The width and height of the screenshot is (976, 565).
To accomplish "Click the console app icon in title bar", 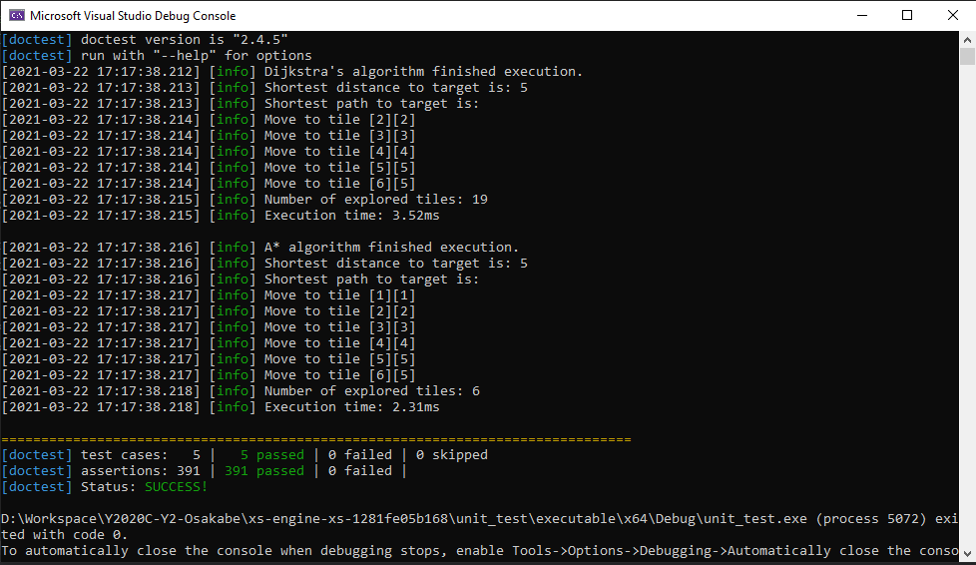I will pyautogui.click(x=17, y=16).
